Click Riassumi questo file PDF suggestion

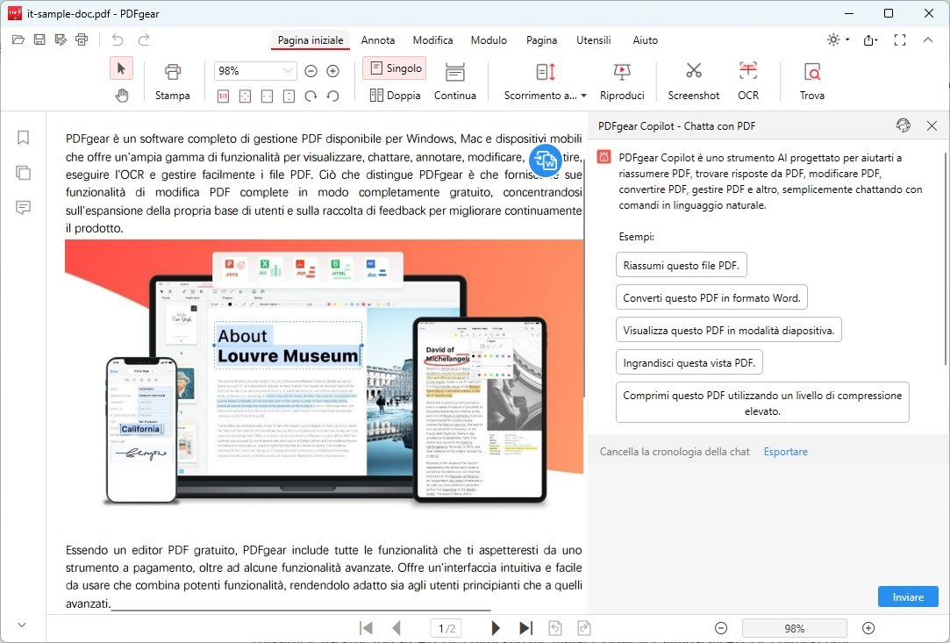point(682,264)
